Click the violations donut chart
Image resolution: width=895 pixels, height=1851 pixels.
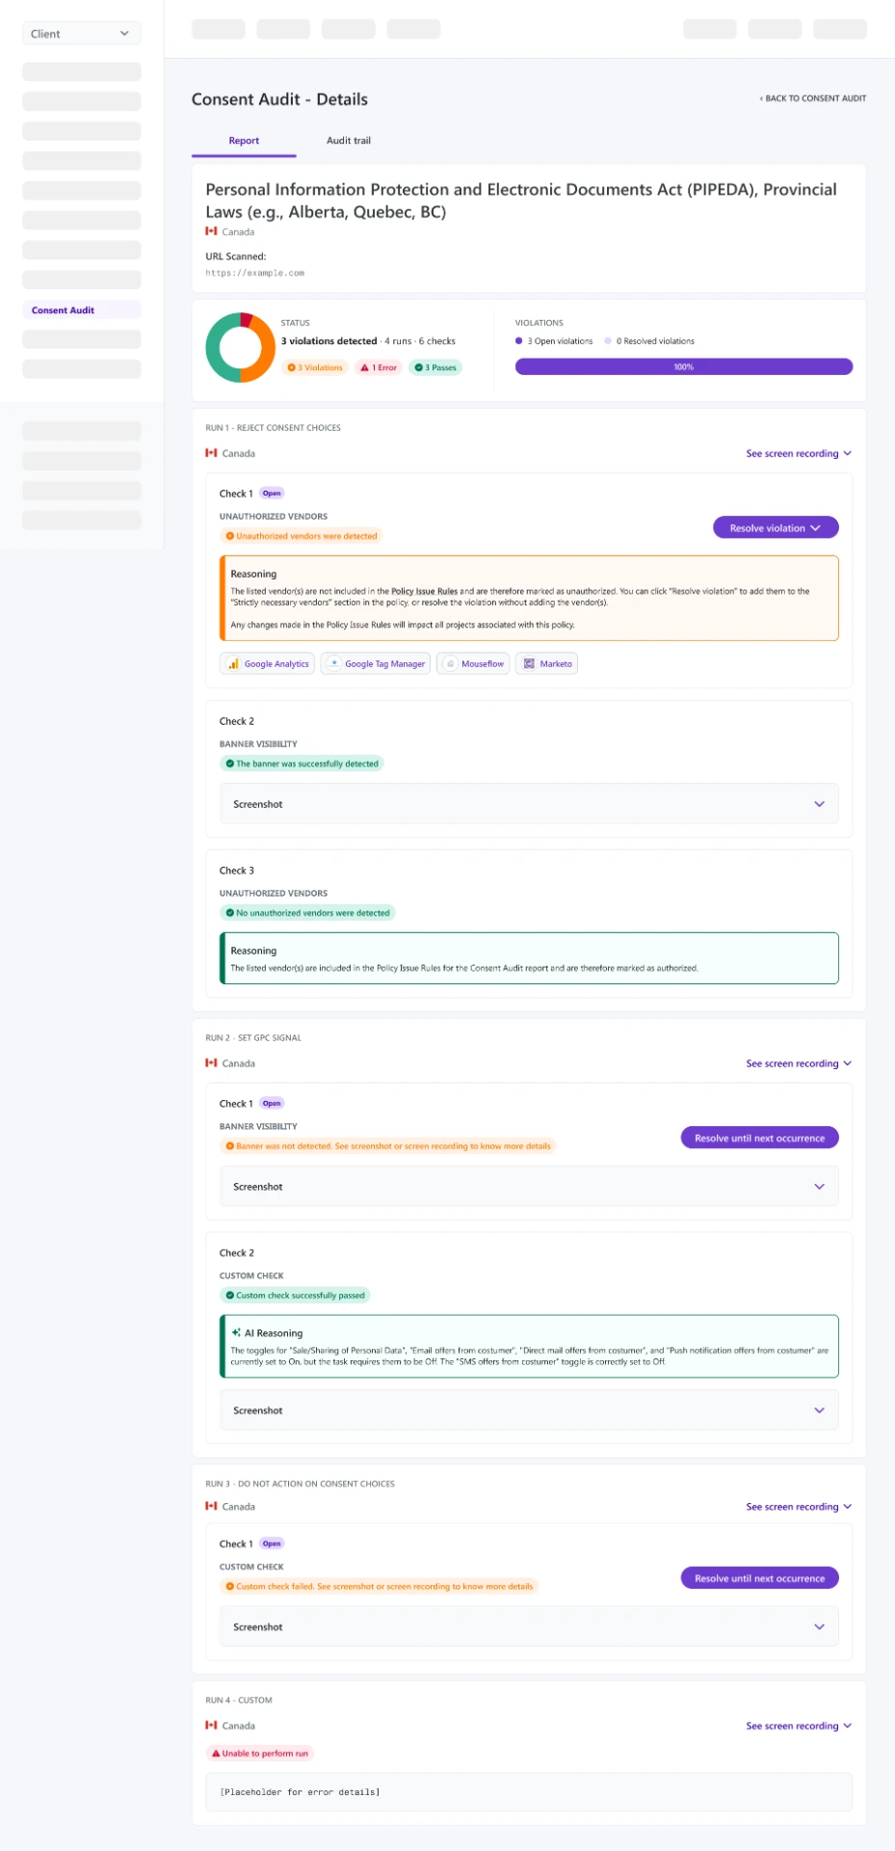[x=240, y=347]
